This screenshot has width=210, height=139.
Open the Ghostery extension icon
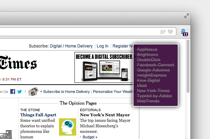184,32
